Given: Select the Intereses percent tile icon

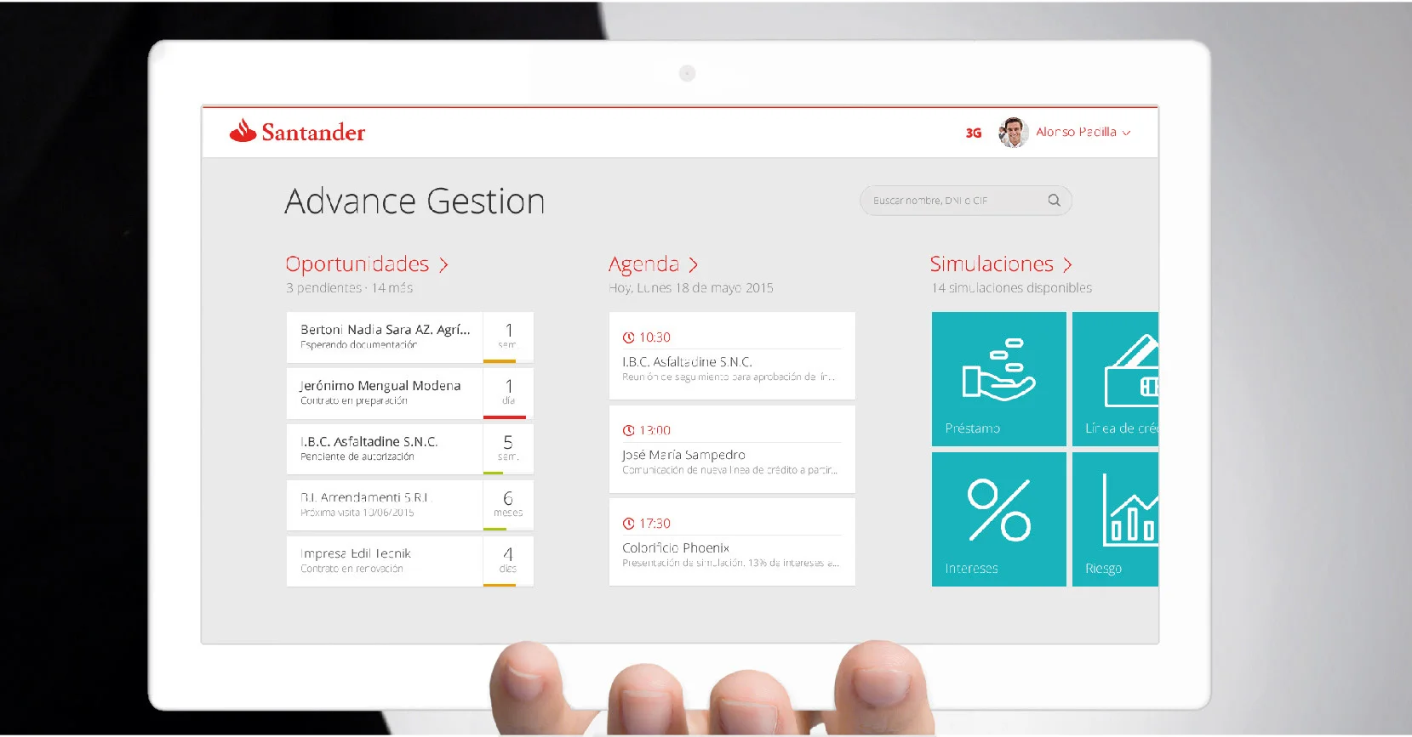Looking at the screenshot, I should click(x=998, y=510).
